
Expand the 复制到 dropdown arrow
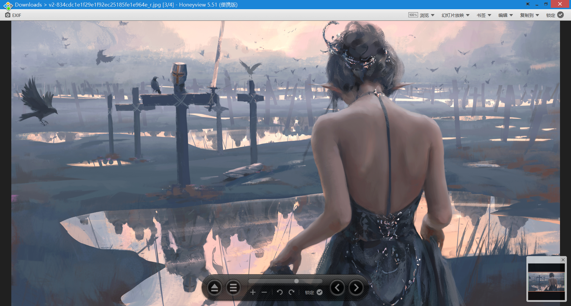pos(537,15)
